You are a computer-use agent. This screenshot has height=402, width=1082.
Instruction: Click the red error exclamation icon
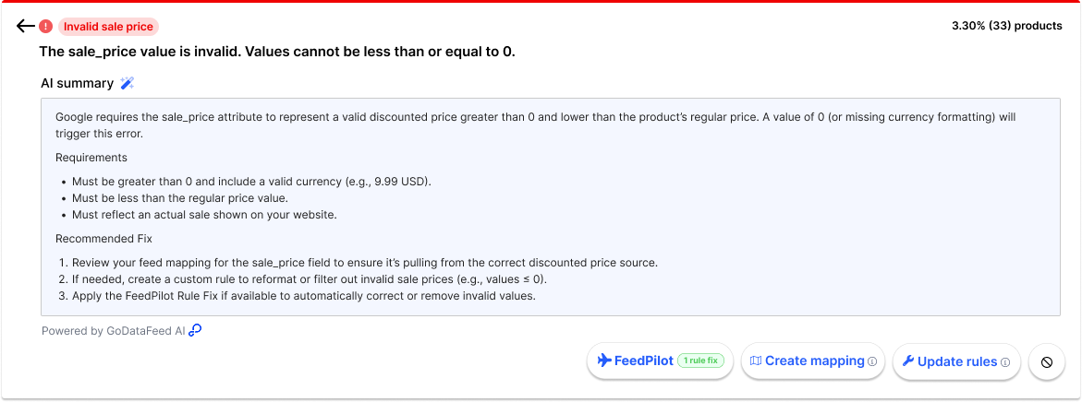click(46, 27)
